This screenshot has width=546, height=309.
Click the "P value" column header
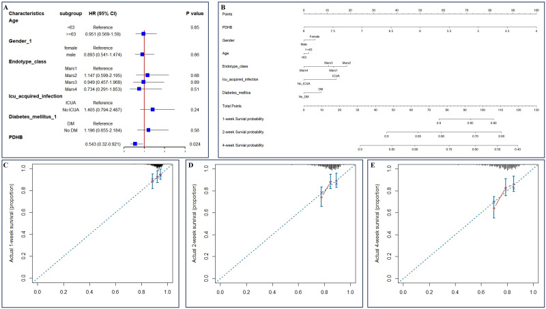click(195, 14)
